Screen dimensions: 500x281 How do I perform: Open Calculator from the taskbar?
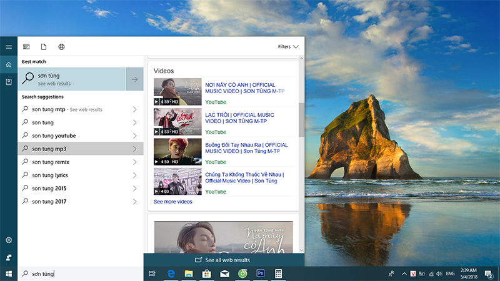(278, 274)
